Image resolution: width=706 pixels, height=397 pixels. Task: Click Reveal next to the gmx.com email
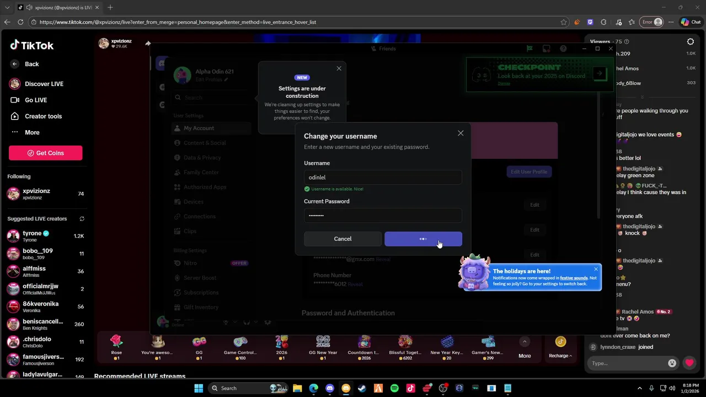tap(383, 259)
